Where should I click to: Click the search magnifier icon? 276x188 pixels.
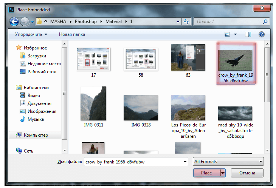pos(265,22)
